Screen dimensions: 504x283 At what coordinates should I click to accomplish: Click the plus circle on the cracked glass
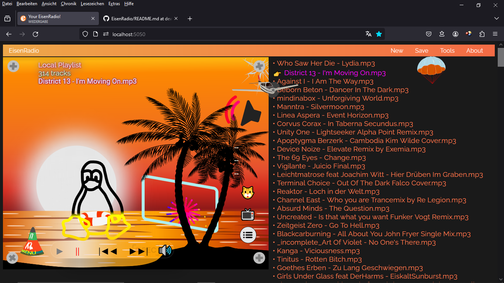pos(259,66)
